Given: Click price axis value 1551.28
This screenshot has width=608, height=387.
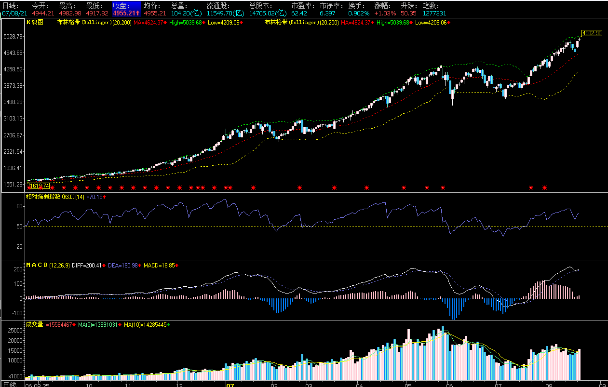Looking at the screenshot, I should coord(13,184).
